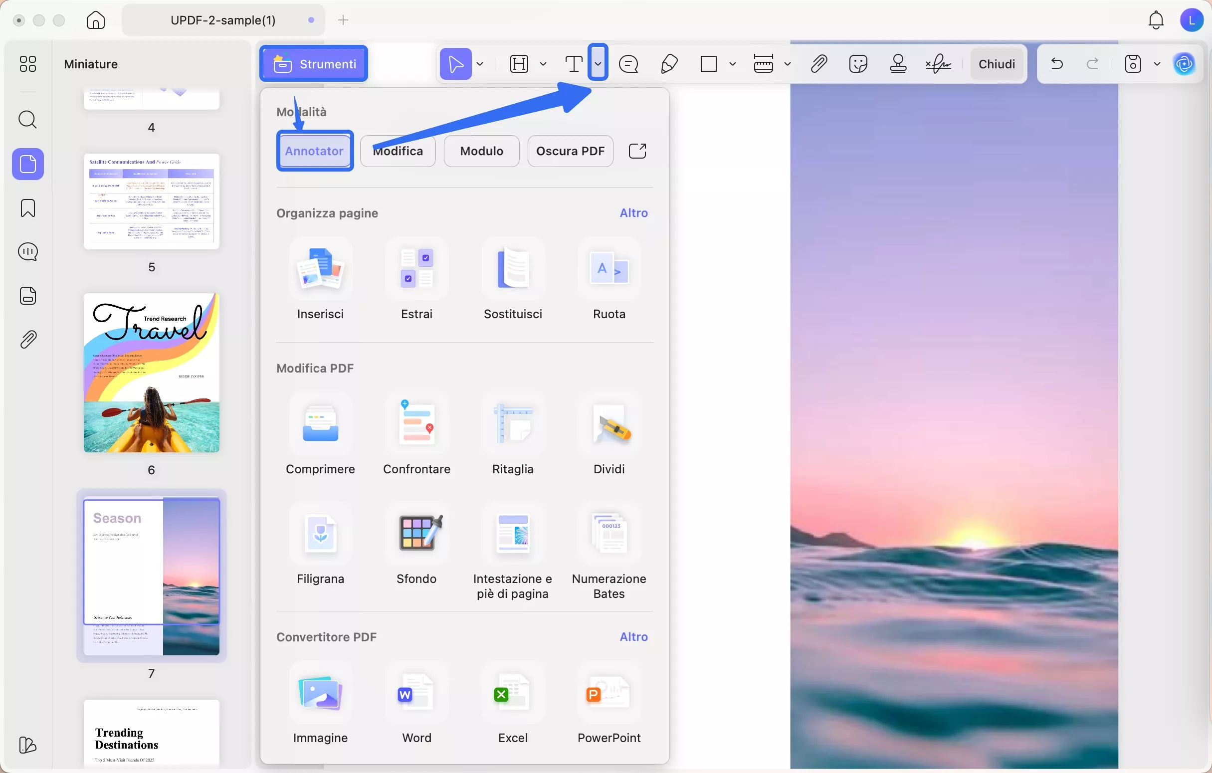This screenshot has height=773, width=1212.
Task: Switch to Modifica mode
Action: point(398,151)
